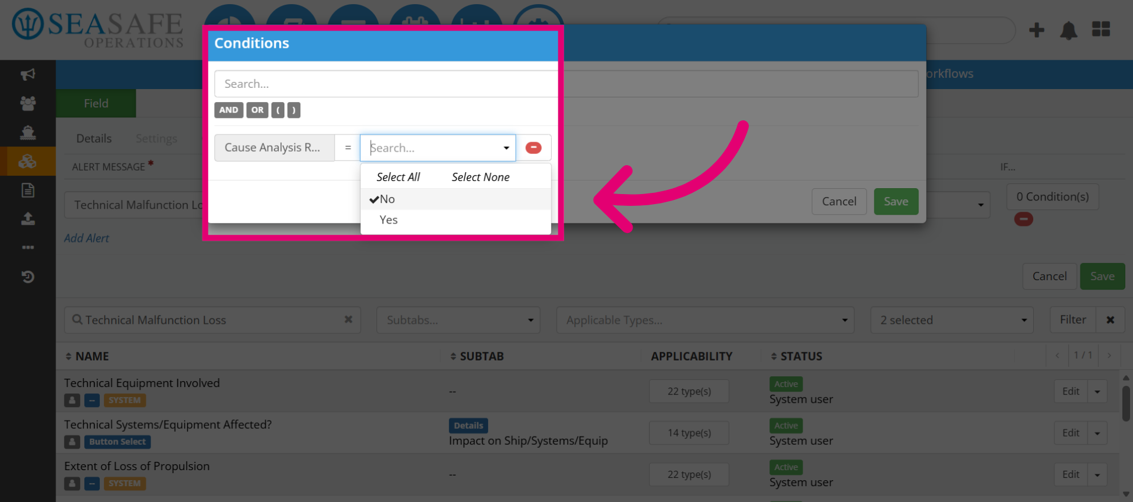Open the document icon in sidebar

click(x=28, y=190)
